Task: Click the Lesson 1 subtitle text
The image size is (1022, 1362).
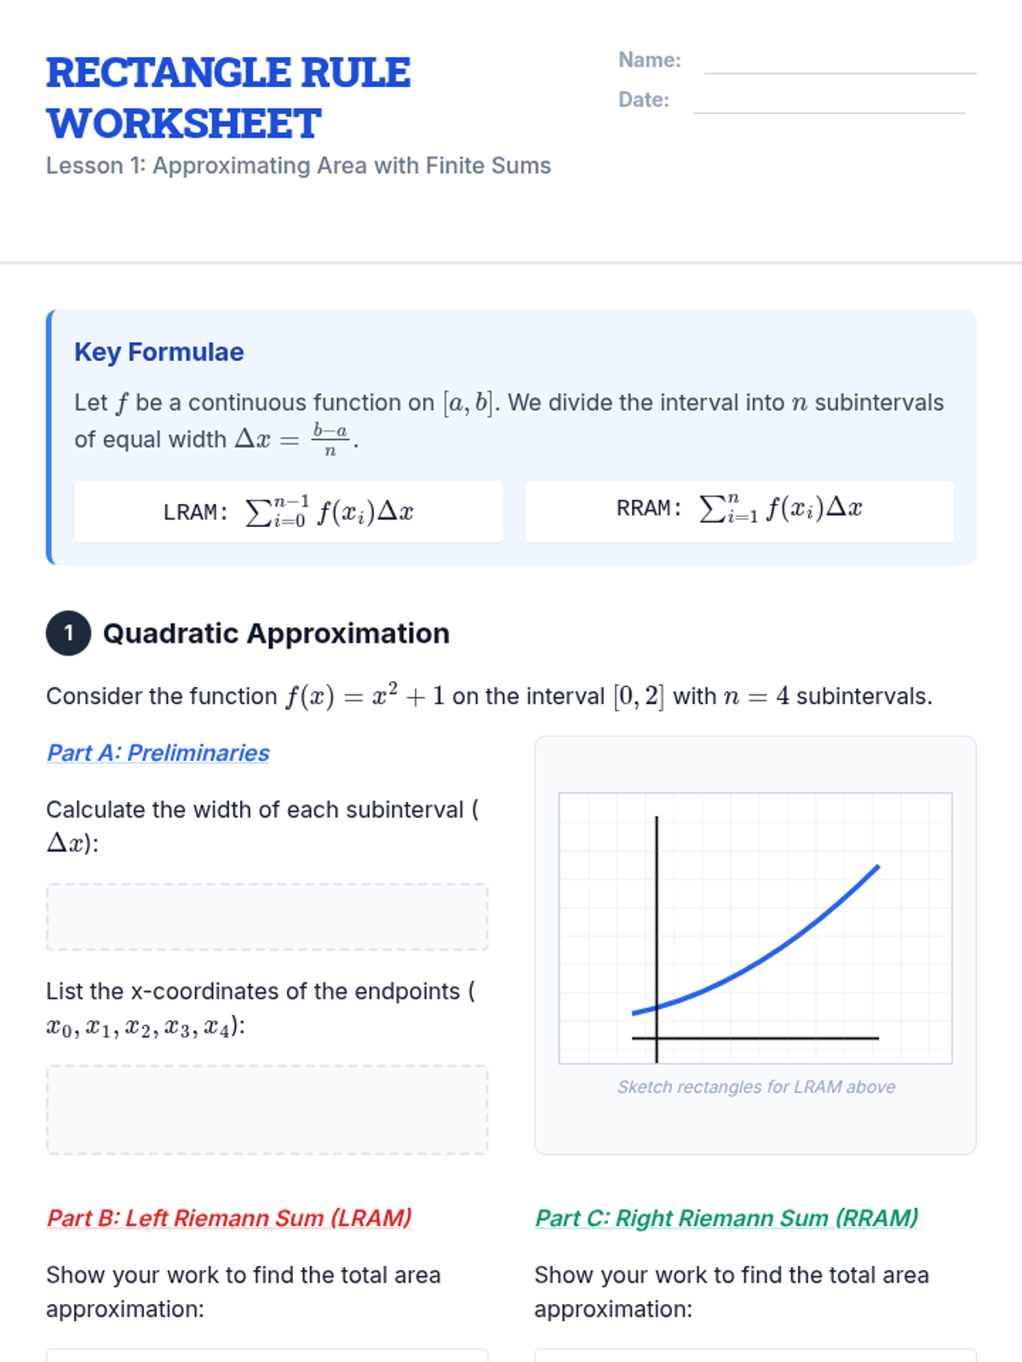Action: click(298, 166)
